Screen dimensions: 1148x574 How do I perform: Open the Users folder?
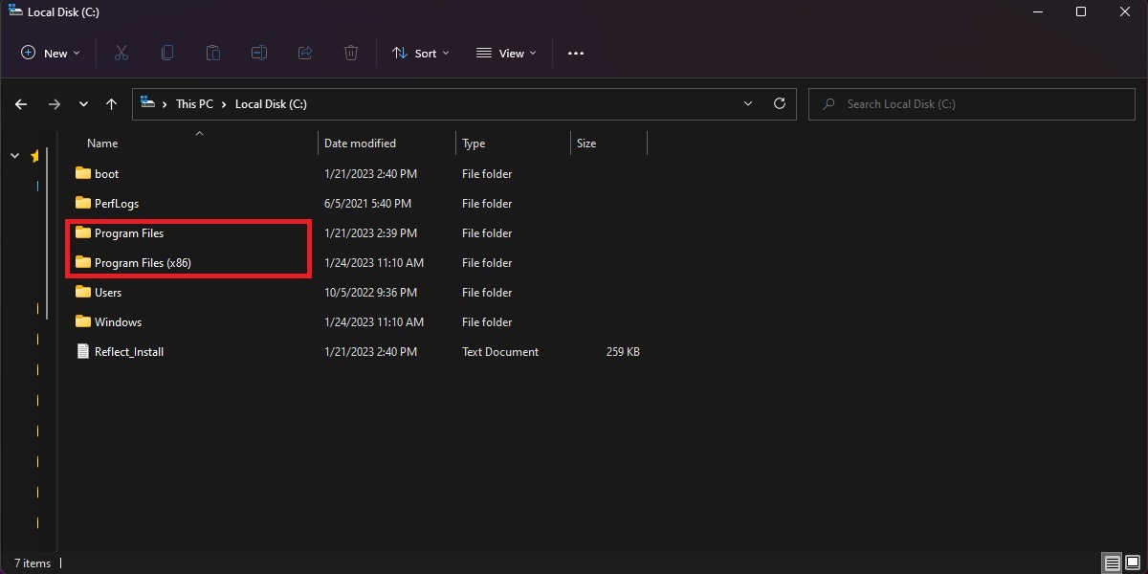[106, 292]
